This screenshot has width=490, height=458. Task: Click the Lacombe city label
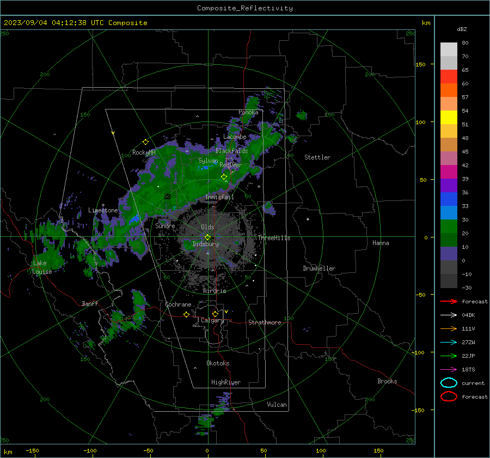(235, 137)
